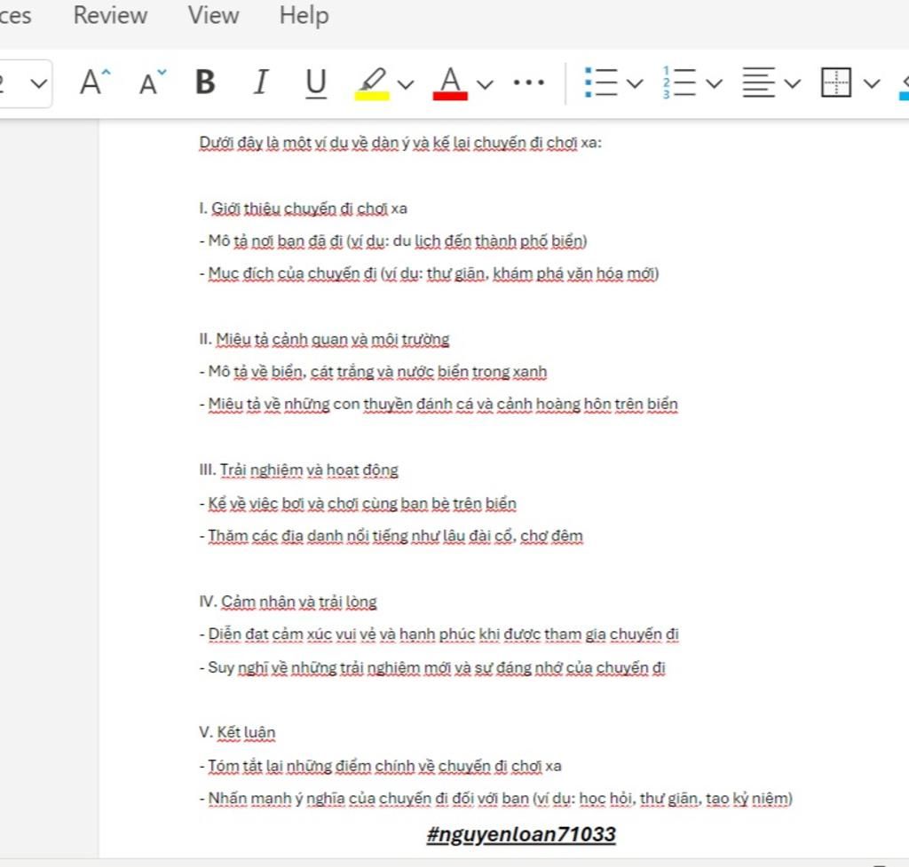Click the line 'Miêu tả về những con thuyền đánh cá'
909x867 pixels.
(439, 405)
